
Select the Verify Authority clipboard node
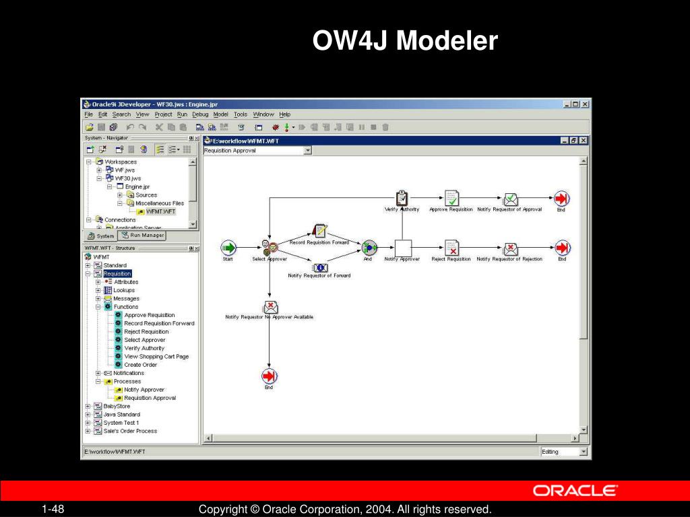402,199
